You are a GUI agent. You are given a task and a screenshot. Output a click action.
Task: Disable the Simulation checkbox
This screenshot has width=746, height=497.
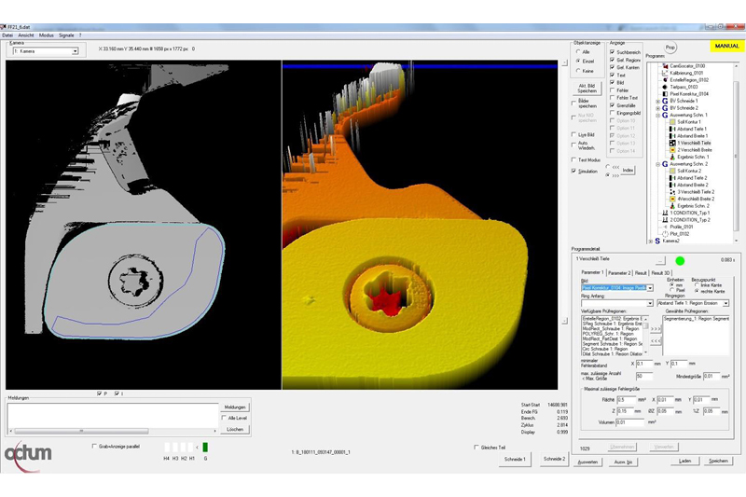(x=573, y=172)
